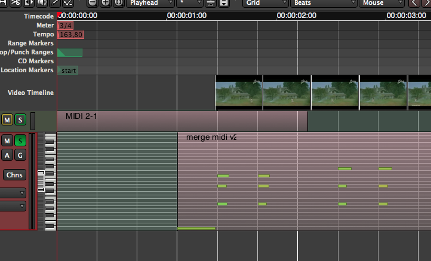Select the Cut (scissors) tool
The width and height of the screenshot is (431, 261).
tap(15, 3)
